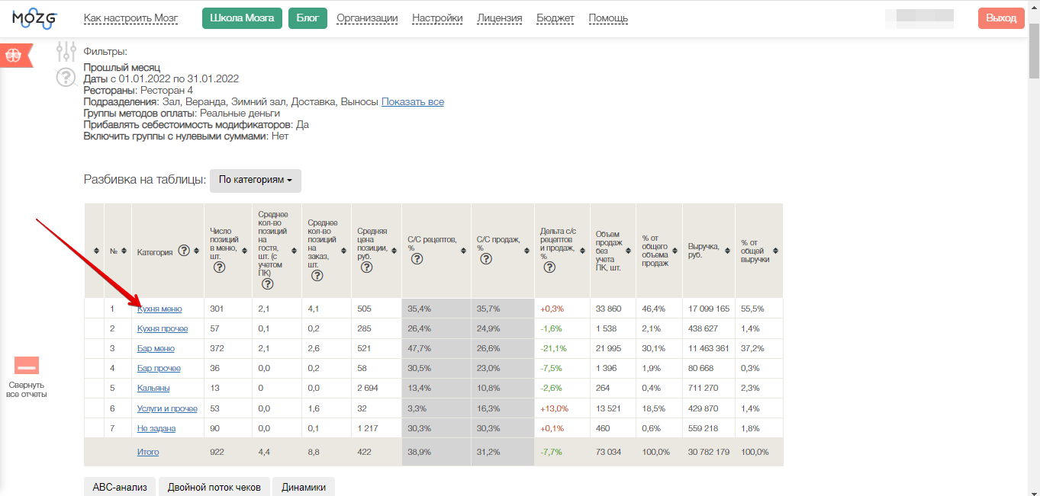Select delta value +13,0% in Услуги row
This screenshot has height=496, width=1040.
click(x=554, y=408)
